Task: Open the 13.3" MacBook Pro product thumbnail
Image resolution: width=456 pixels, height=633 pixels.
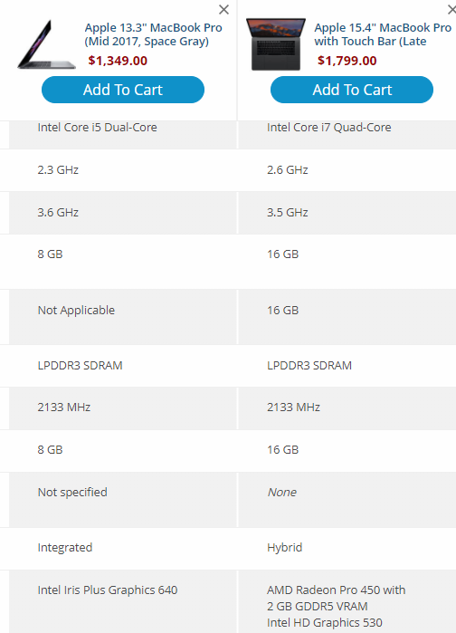Action: [x=46, y=44]
